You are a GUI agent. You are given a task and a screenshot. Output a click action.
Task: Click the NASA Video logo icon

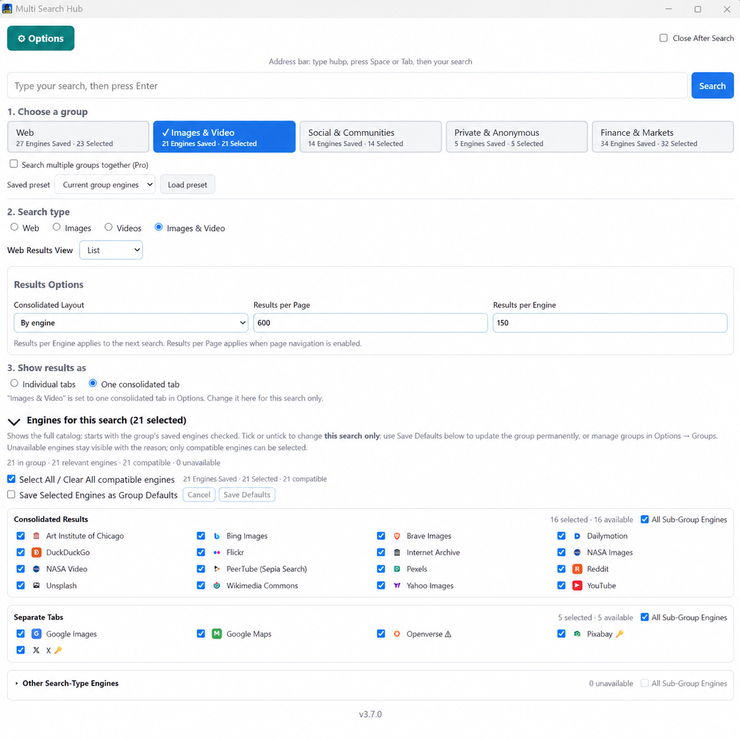[x=37, y=569]
